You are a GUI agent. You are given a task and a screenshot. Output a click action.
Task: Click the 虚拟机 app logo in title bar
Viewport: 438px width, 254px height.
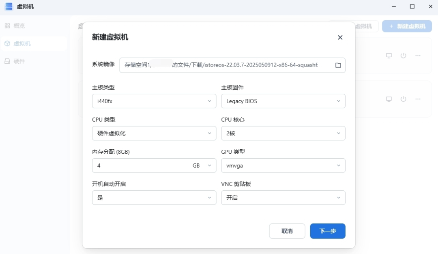9,6
